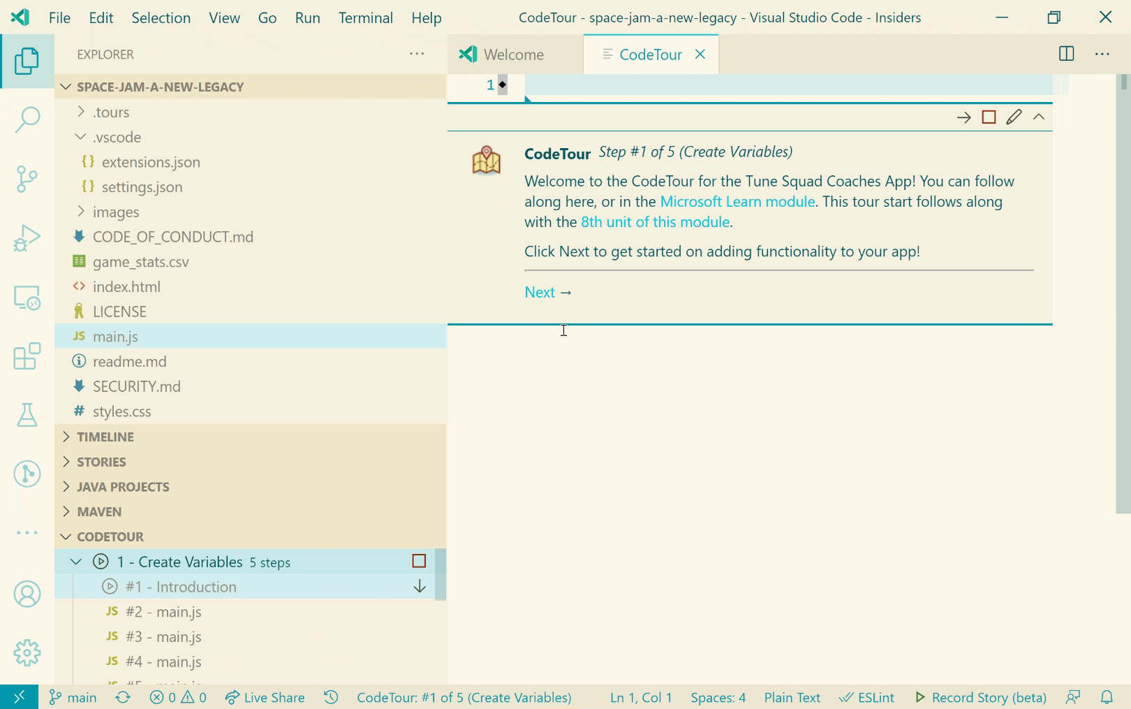
Task: Collapse the CODETOUR section
Action: click(110, 536)
